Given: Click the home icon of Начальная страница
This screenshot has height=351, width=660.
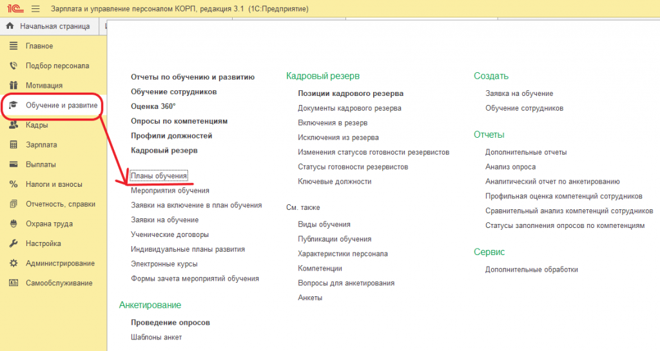Looking at the screenshot, I should click(x=10, y=26).
